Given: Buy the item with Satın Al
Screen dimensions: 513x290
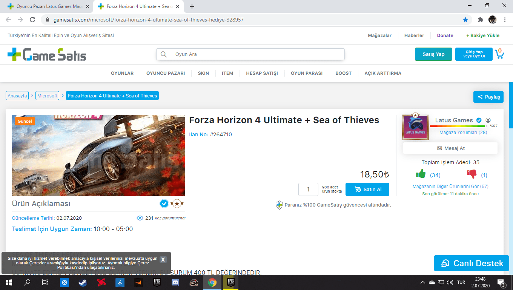Looking at the screenshot, I should [367, 189].
